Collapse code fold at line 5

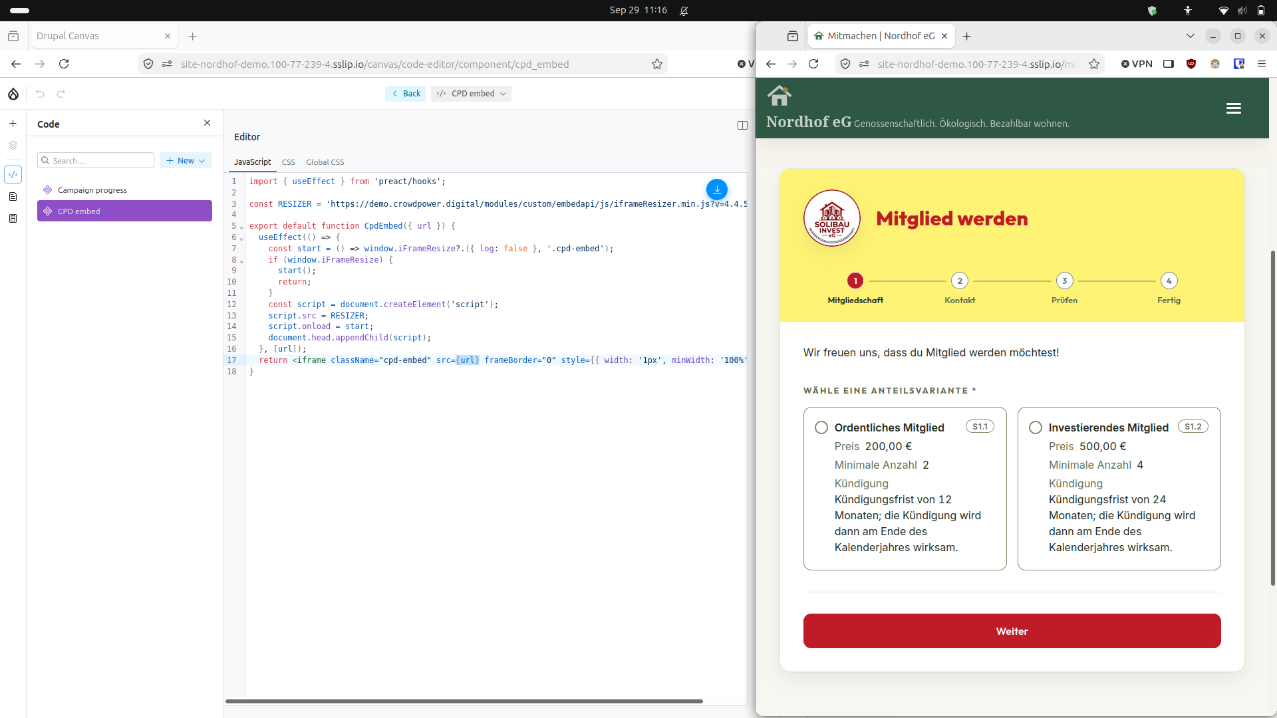coord(241,227)
